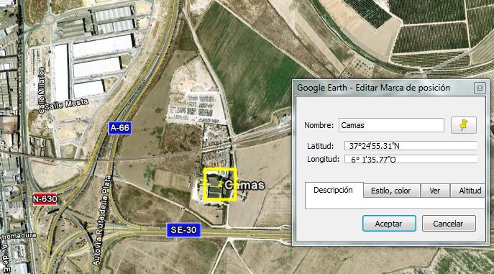Click the yellow pushpin icon button
This screenshot has height=274, width=494.
coord(464,125)
